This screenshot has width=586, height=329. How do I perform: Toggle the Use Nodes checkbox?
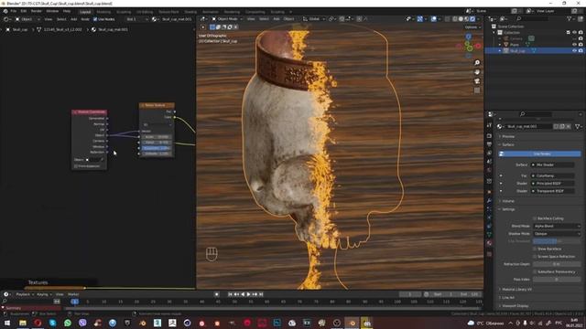pyautogui.click(x=95, y=19)
